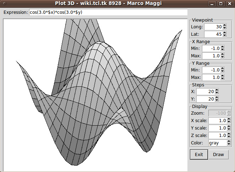Increase the X scale value

coord(229,119)
